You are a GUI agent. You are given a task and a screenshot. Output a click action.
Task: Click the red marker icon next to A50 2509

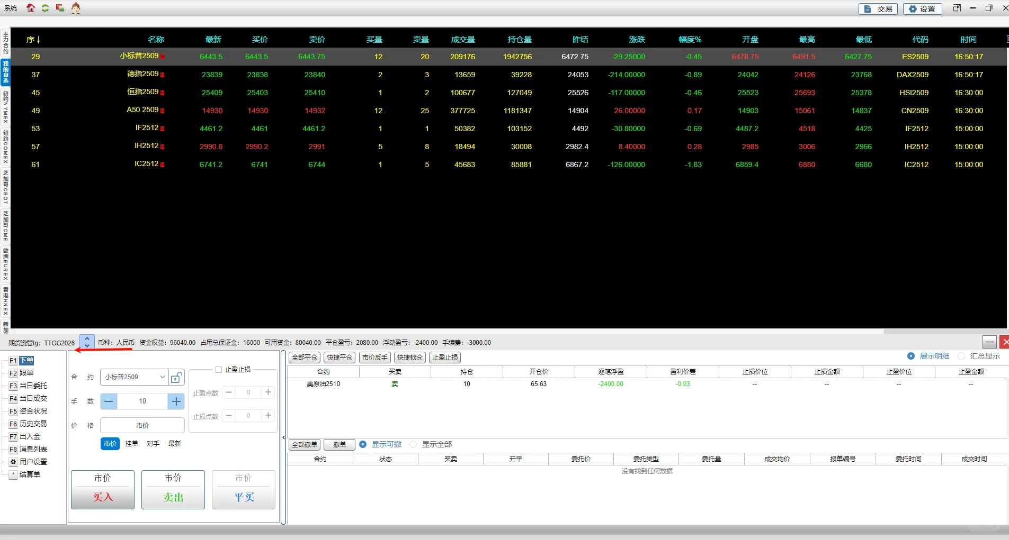[162, 111]
